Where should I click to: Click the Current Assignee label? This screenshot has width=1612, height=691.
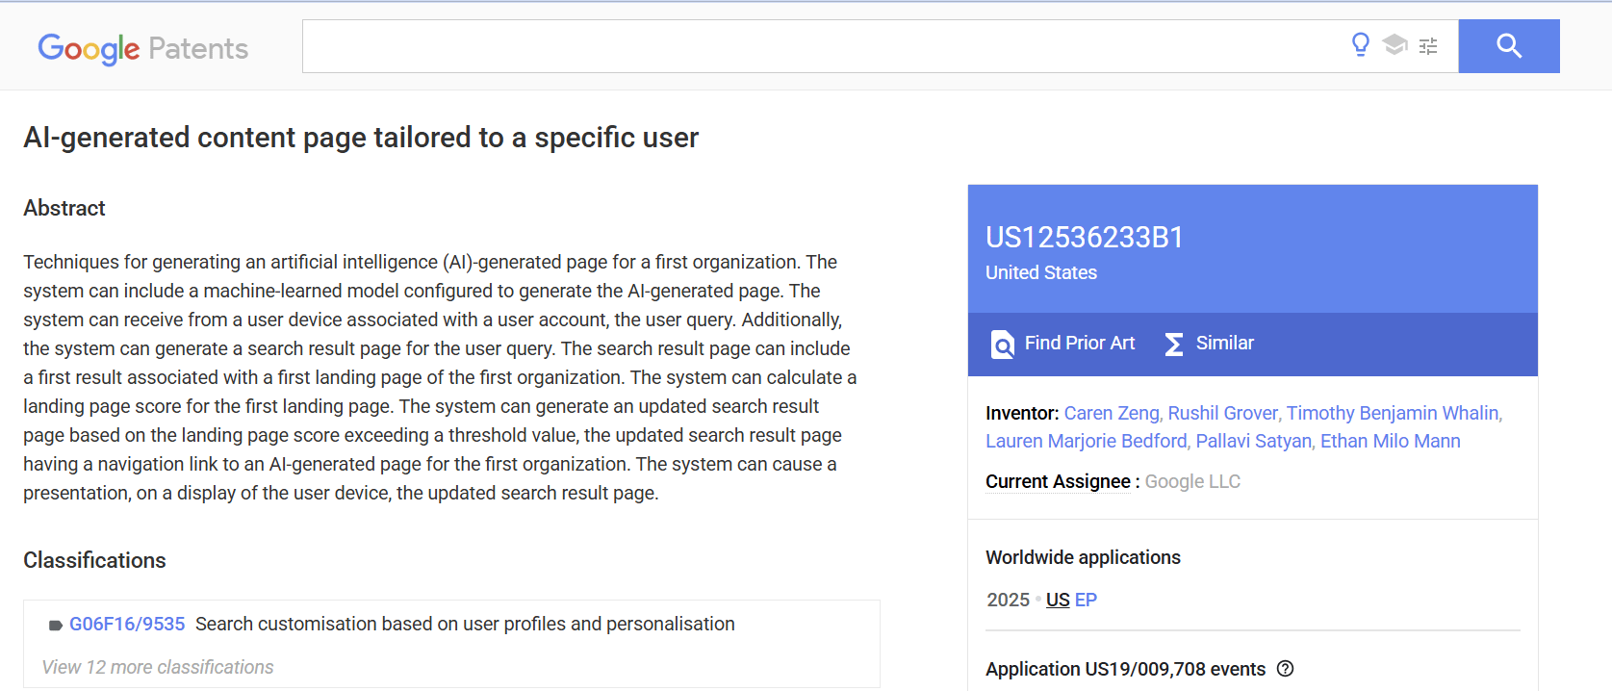(1058, 481)
